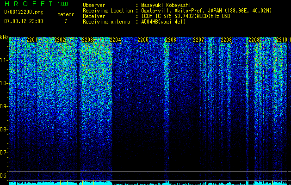Click the 1.1 kHz axis tick label

click(x=3, y=60)
